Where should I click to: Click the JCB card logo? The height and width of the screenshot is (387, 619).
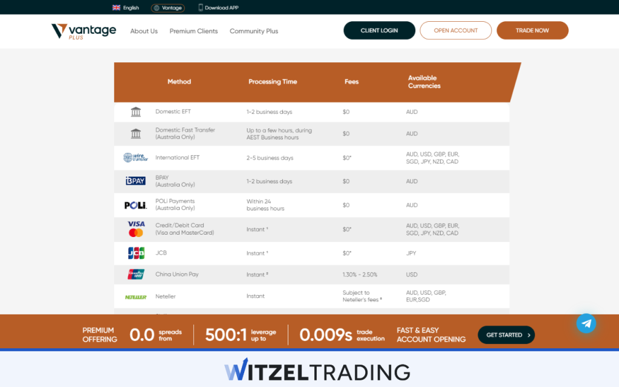click(136, 253)
